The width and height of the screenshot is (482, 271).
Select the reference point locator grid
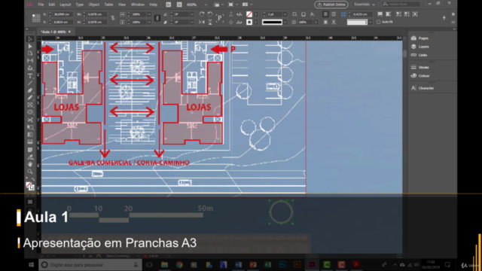[36, 18]
